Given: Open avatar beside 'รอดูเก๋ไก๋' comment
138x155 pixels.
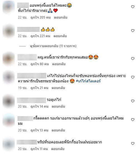Looking at the screenshot, I should (x=9, y=101).
